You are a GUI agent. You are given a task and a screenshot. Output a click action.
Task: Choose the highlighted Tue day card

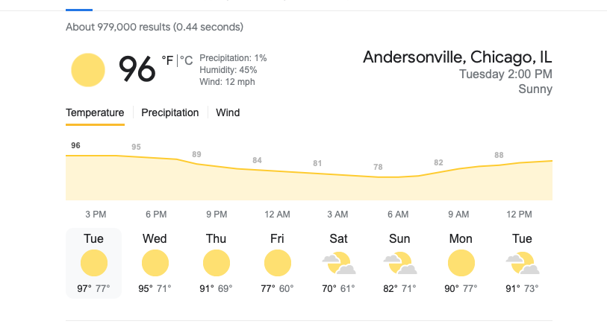[x=93, y=264]
